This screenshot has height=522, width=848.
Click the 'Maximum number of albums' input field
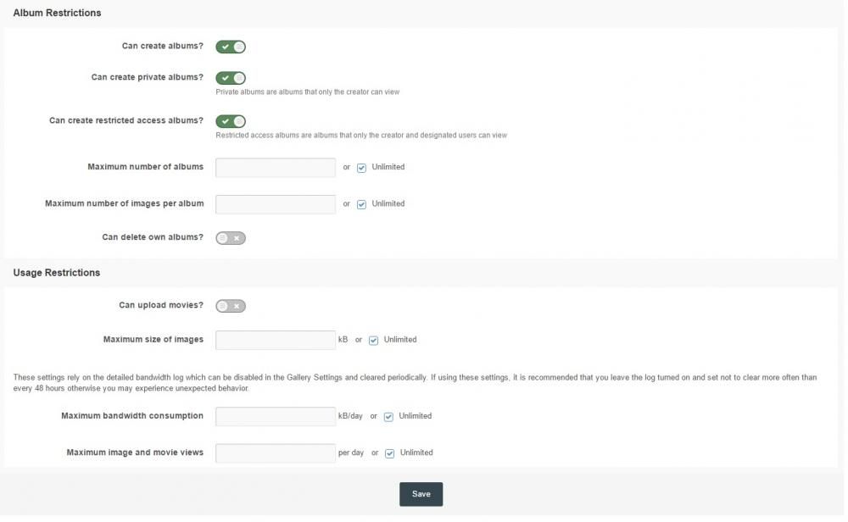coord(276,168)
